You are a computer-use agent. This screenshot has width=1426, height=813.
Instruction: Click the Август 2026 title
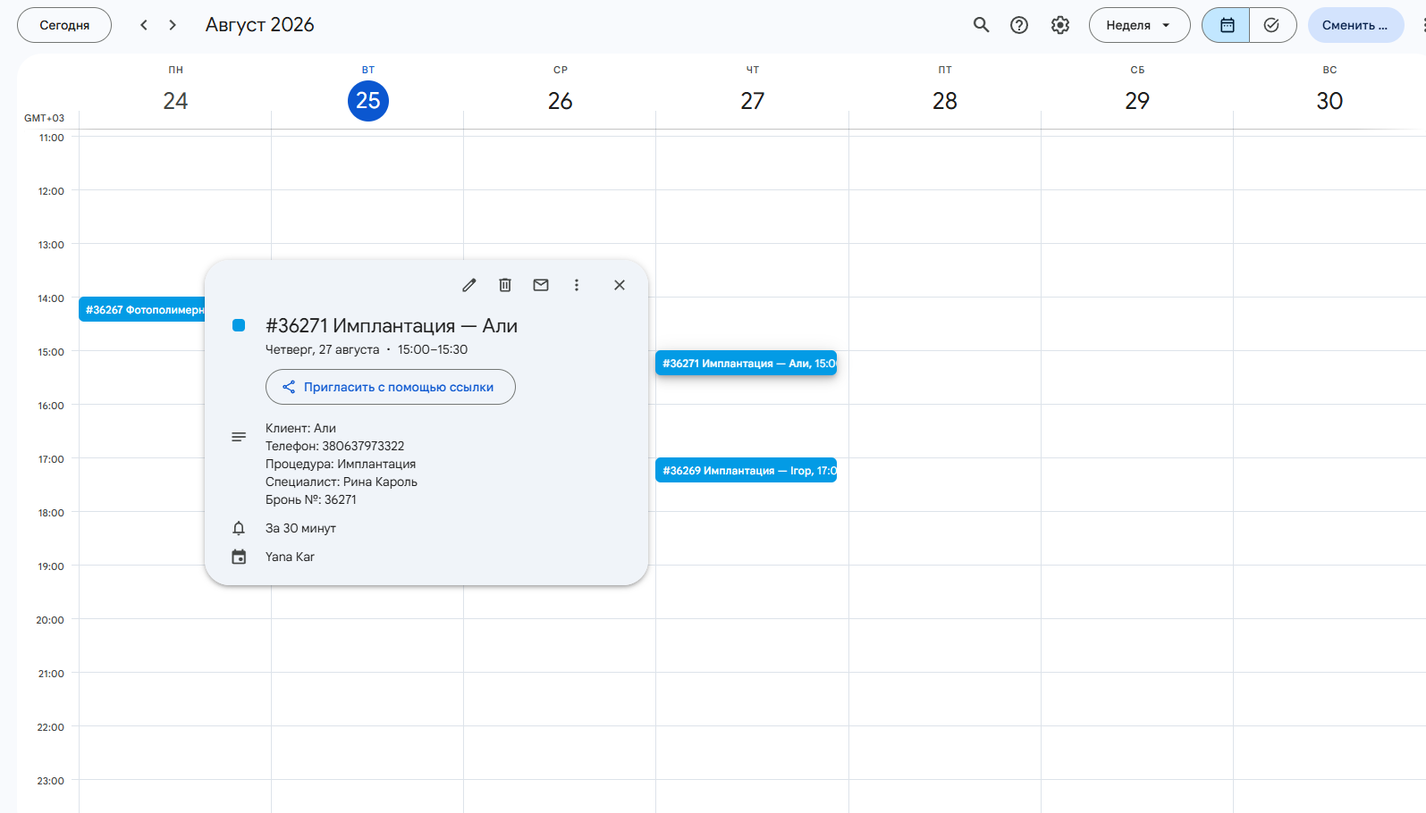[x=260, y=25]
